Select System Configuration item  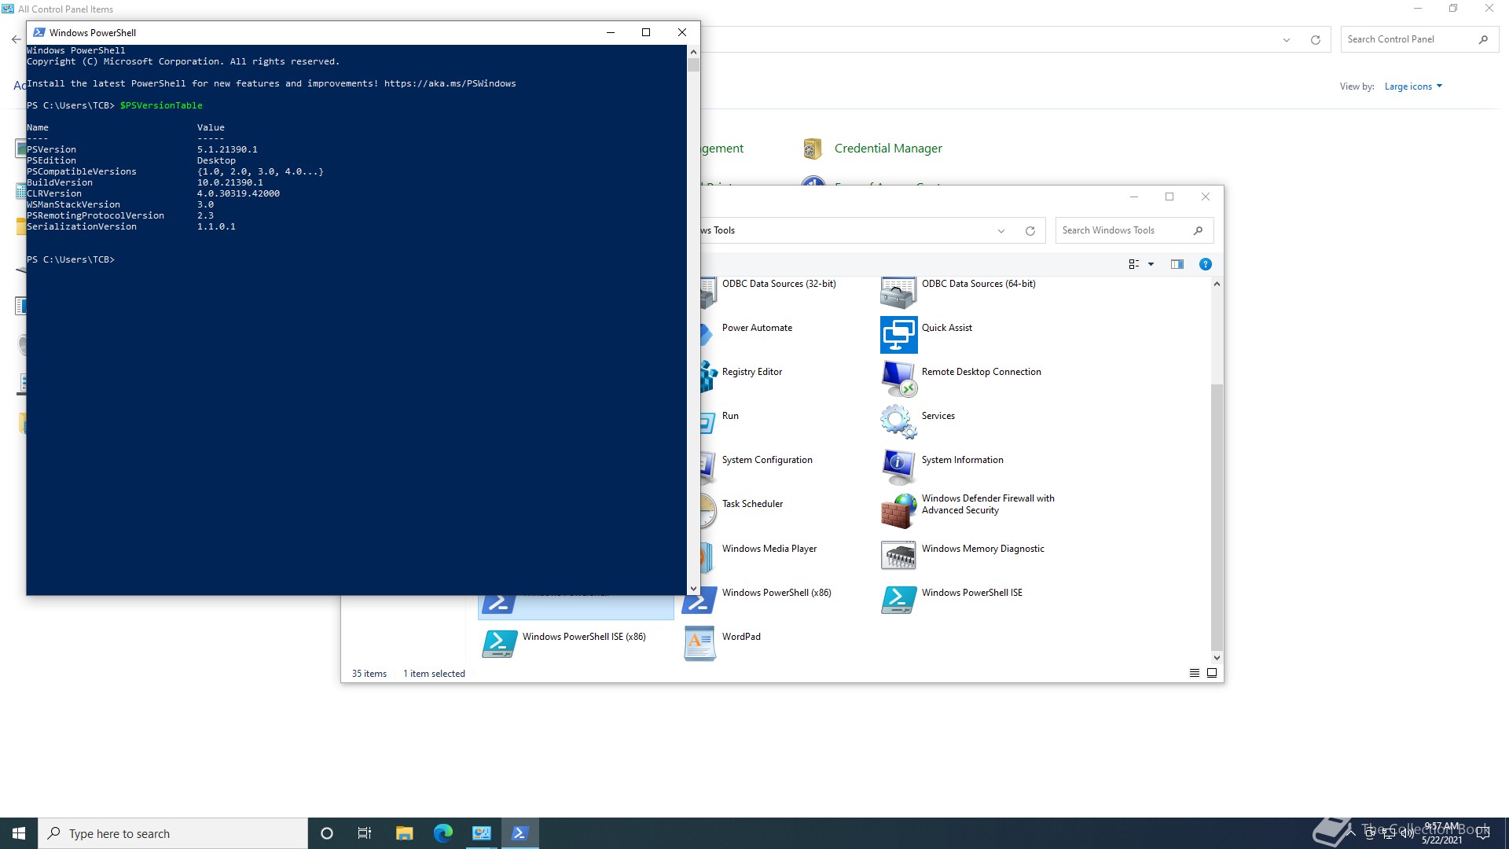coord(767,460)
